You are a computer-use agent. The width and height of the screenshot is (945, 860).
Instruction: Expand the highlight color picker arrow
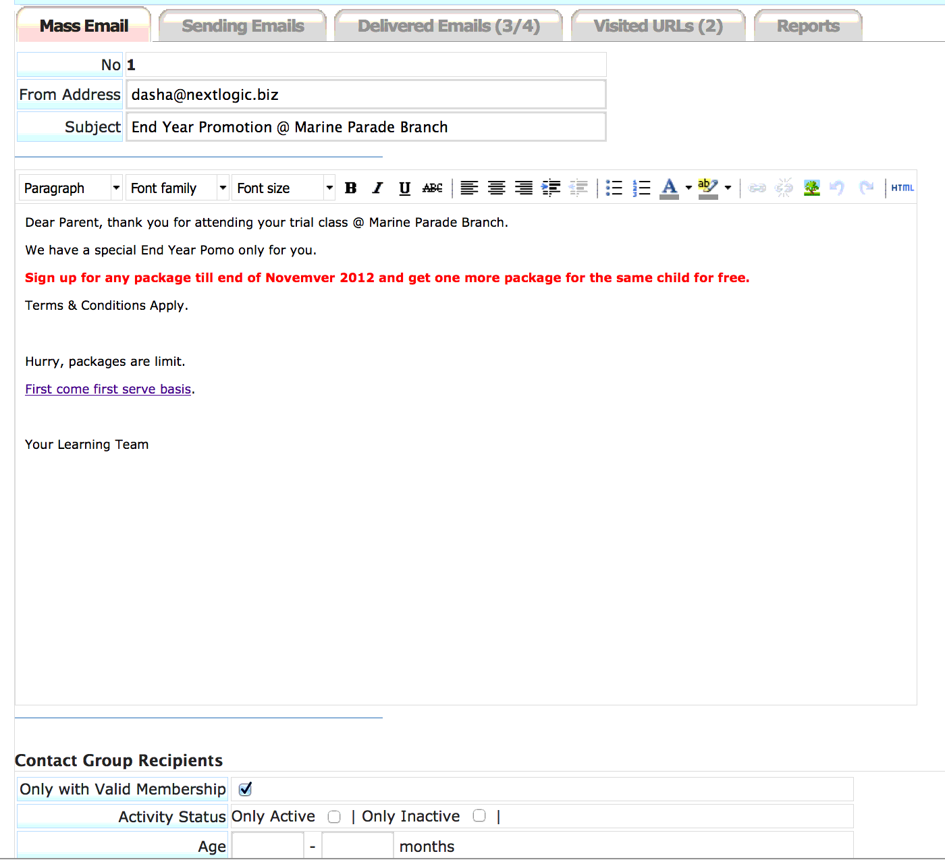coord(728,188)
